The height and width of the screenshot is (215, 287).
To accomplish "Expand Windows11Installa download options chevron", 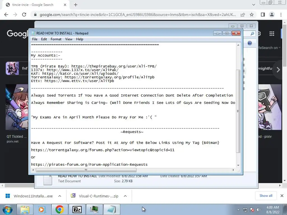I will [x=60, y=196].
